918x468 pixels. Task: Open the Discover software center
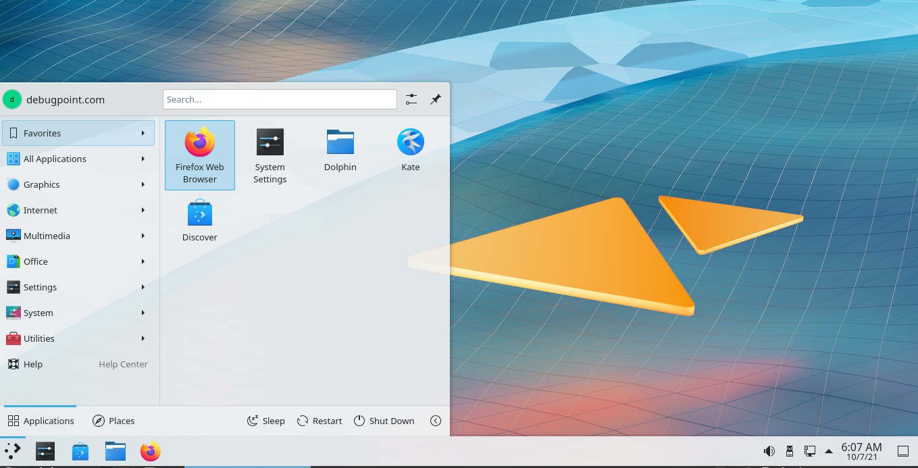(x=200, y=219)
